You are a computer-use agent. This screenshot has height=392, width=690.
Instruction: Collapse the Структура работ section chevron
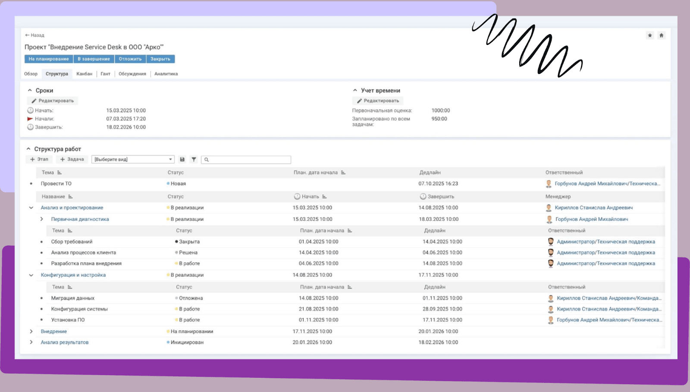(x=29, y=148)
